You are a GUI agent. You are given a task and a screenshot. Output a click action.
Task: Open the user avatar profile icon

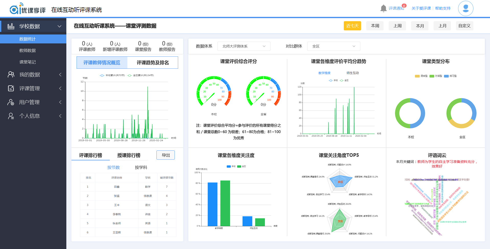[465, 8]
